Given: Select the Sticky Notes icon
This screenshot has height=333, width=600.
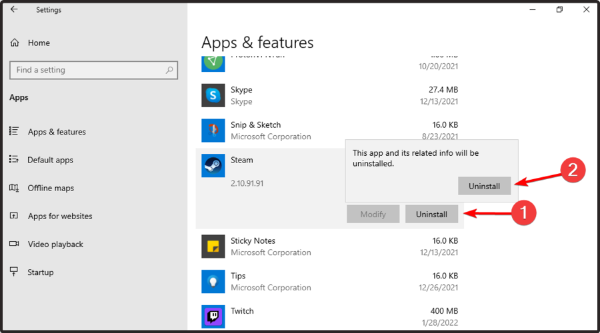Looking at the screenshot, I should tap(213, 246).
